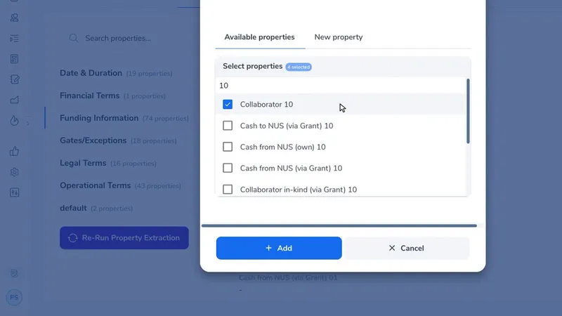Click the Add button
562x316 pixels.
click(x=279, y=248)
